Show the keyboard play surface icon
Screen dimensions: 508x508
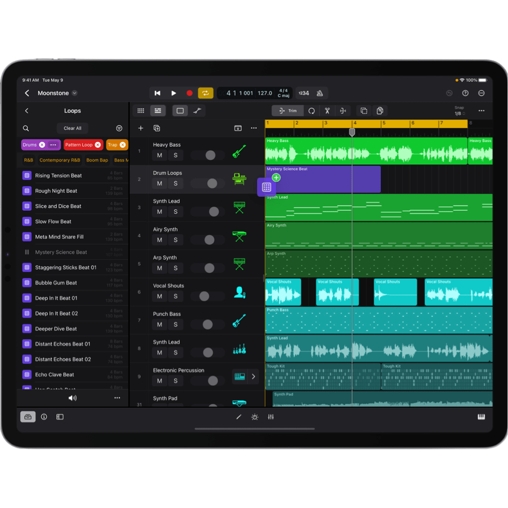pyautogui.click(x=481, y=417)
